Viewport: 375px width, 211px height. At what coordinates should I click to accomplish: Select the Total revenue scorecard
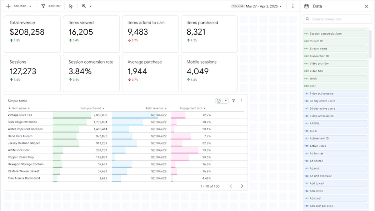tap(32, 34)
